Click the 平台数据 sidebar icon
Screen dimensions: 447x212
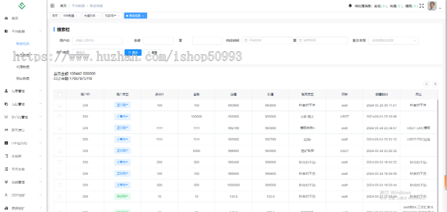point(6,31)
